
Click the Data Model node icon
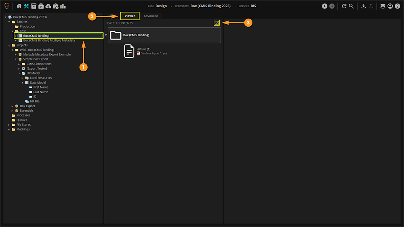click(x=27, y=83)
